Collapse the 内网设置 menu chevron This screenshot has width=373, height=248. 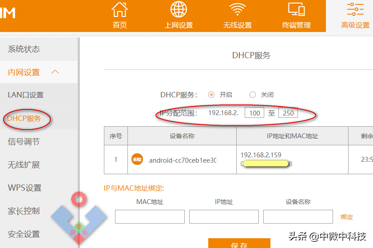(55, 72)
